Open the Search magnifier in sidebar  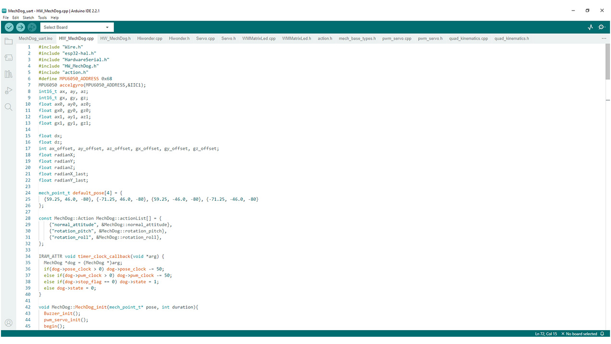click(x=9, y=107)
